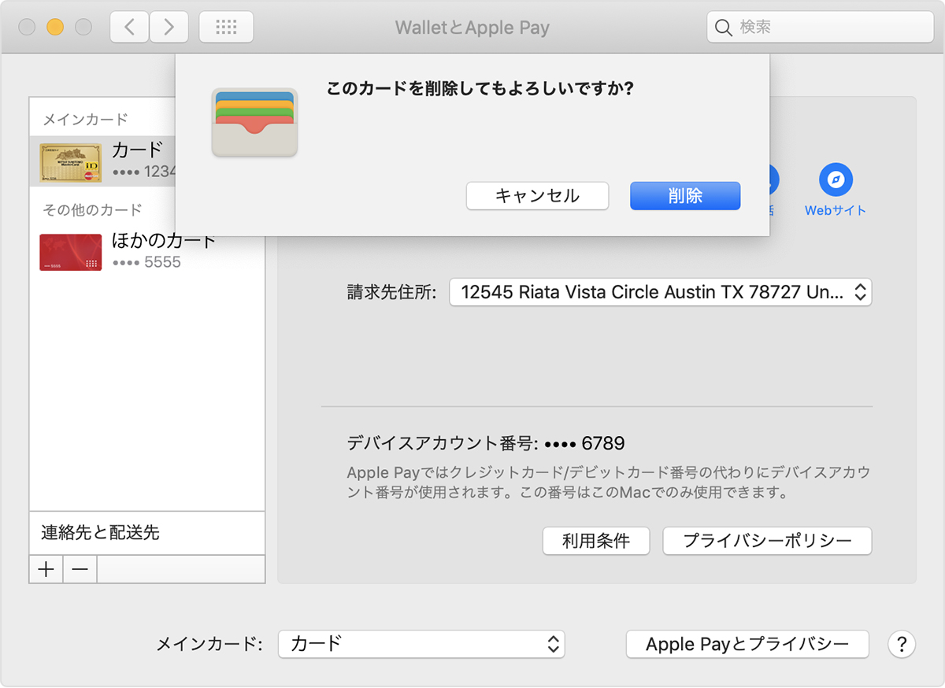Confirm with the 削除 button

pyautogui.click(x=685, y=196)
